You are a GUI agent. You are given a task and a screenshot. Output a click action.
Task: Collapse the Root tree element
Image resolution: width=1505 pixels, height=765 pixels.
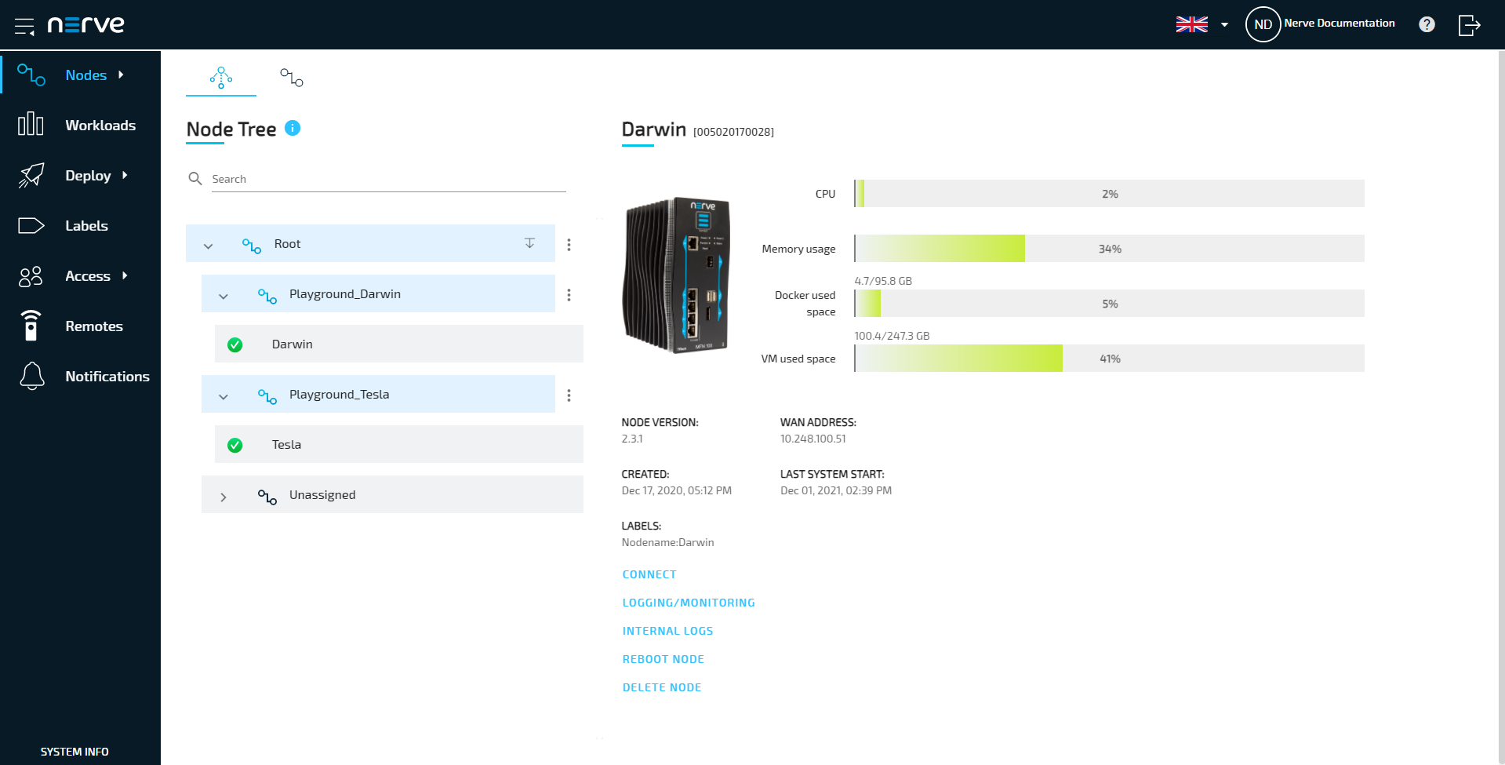pyautogui.click(x=209, y=246)
